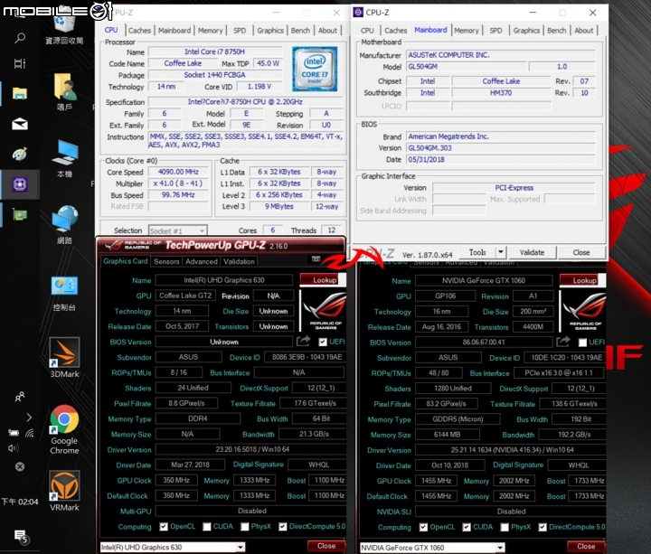This screenshot has width=651, height=554.
Task: Select the CPU-Z taskbar icon
Action: point(20,183)
